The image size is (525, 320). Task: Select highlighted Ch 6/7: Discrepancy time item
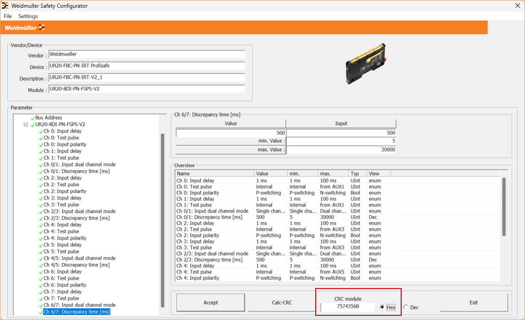[x=77, y=312]
